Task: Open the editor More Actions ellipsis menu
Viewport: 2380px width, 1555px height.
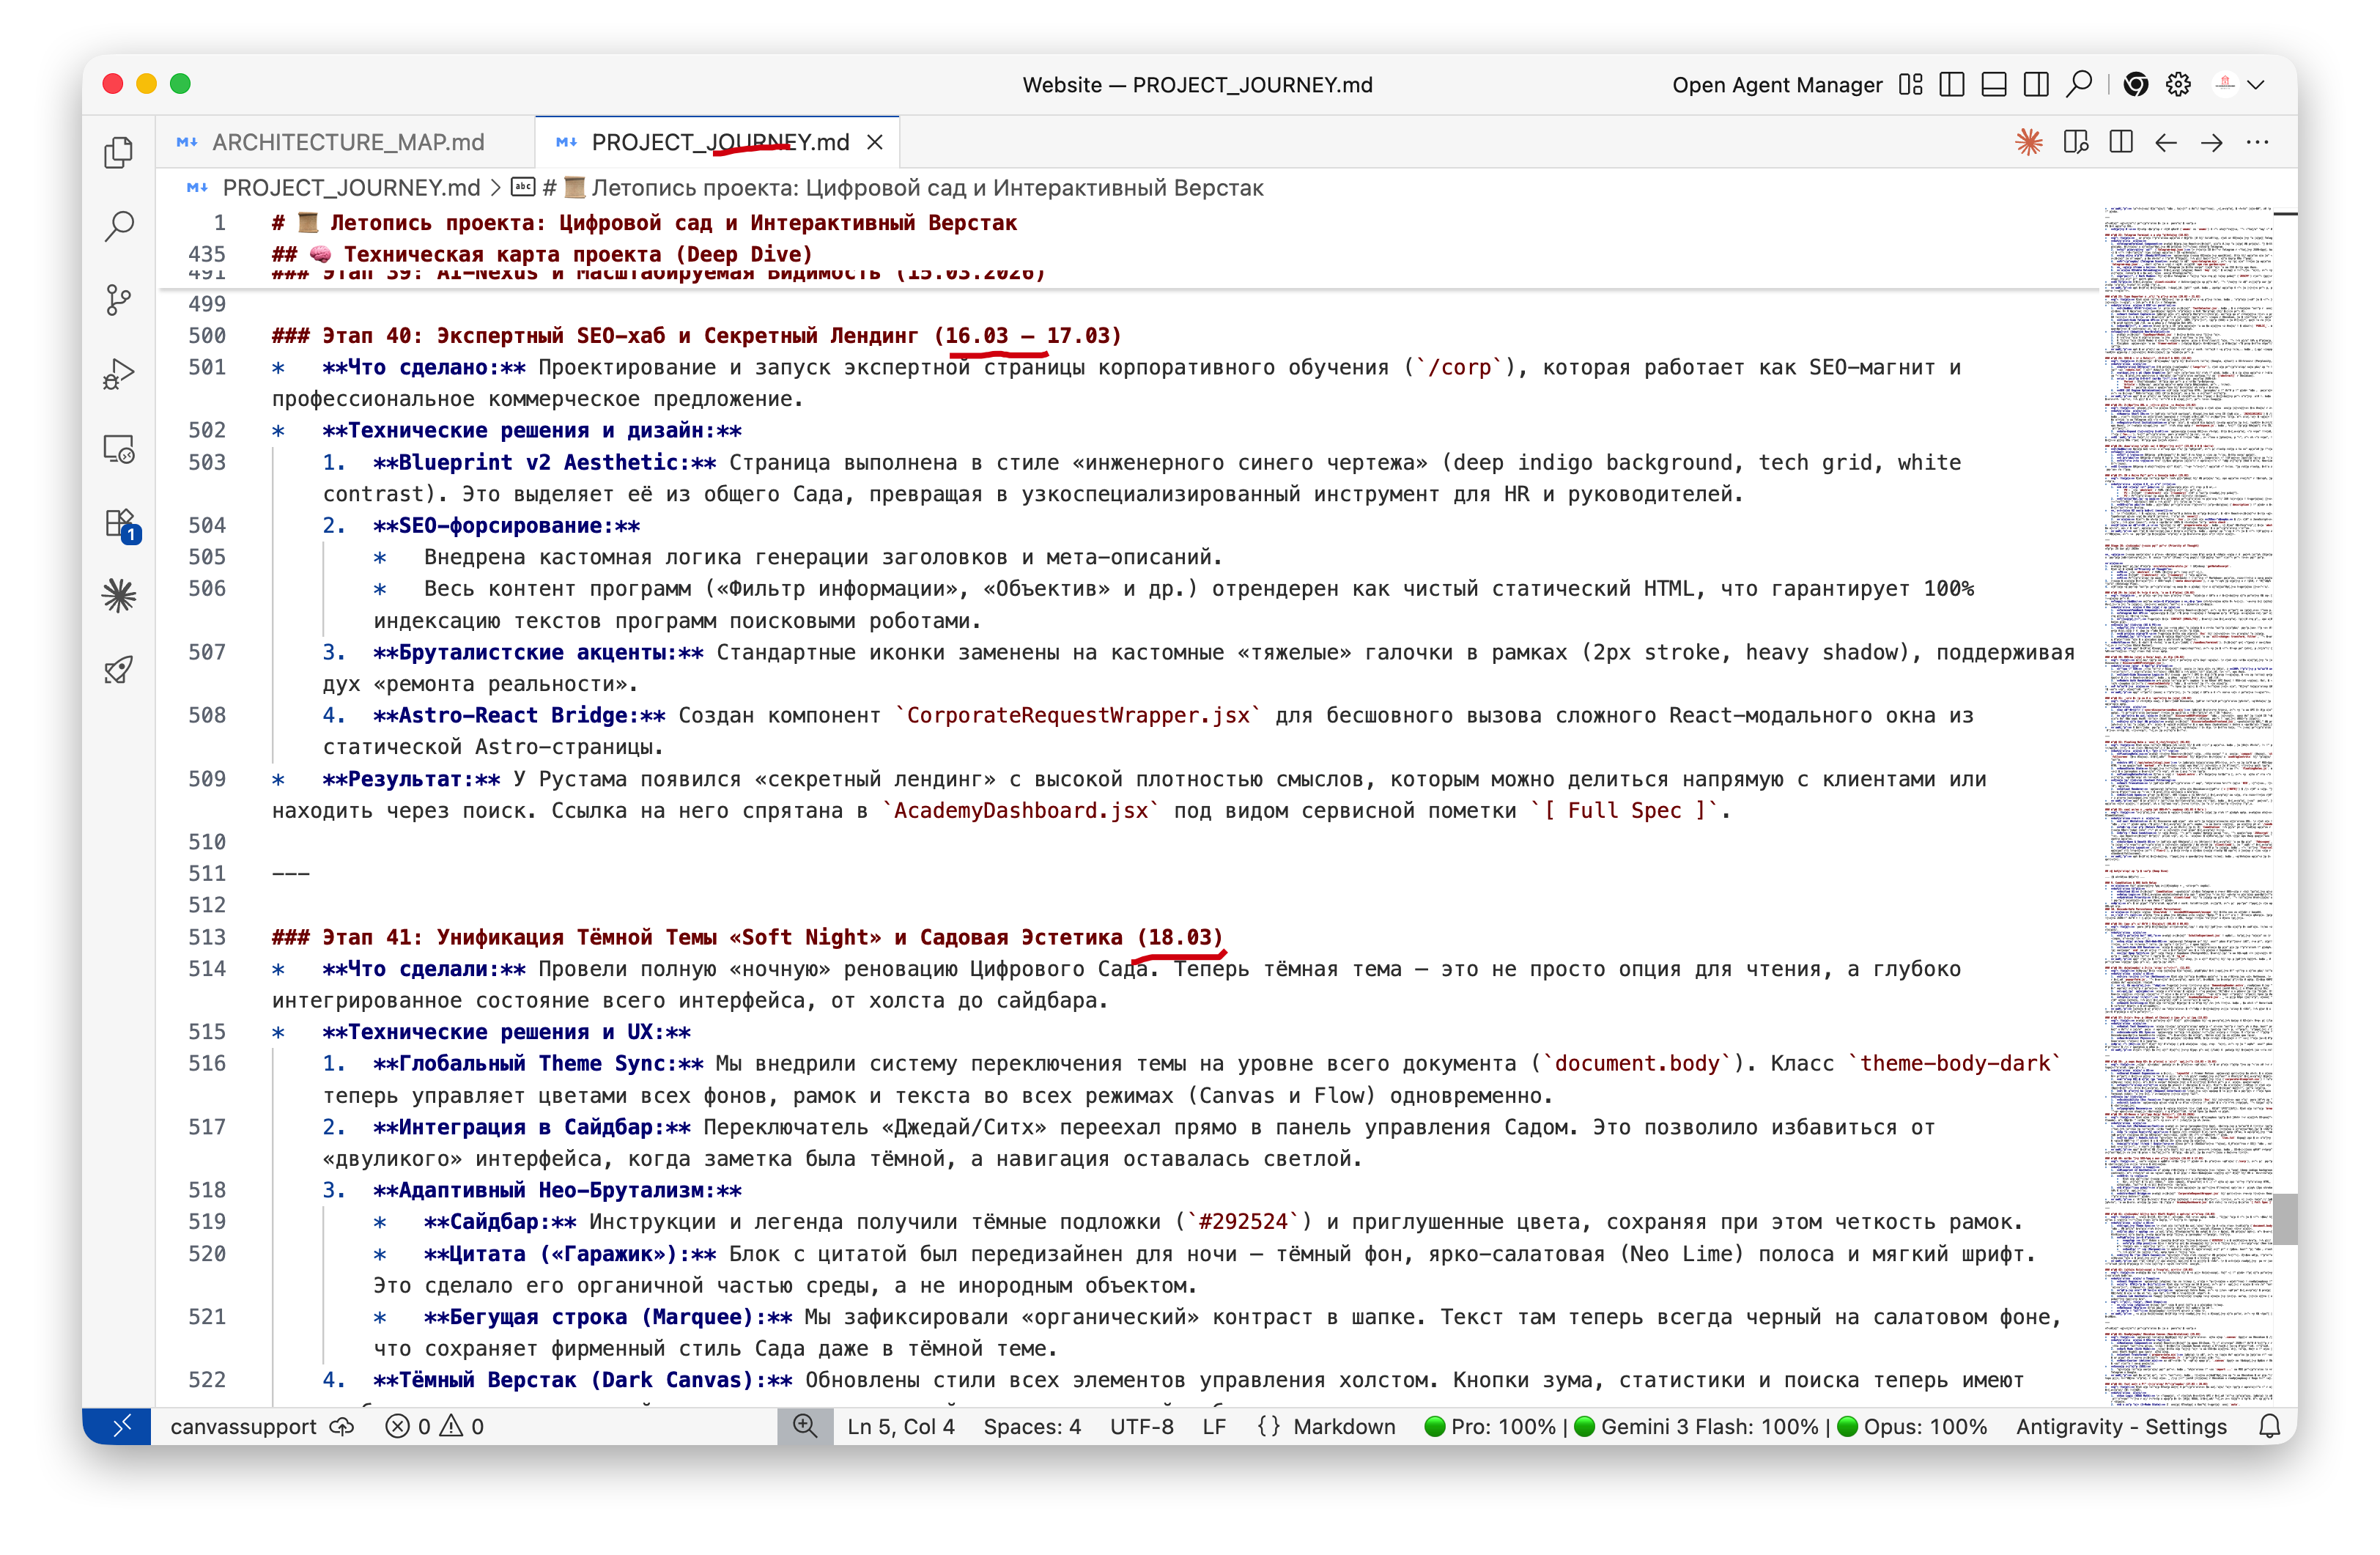Action: coord(2257,142)
